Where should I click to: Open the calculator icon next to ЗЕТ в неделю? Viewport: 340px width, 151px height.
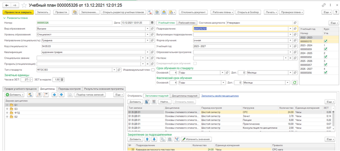click(x=62, y=80)
